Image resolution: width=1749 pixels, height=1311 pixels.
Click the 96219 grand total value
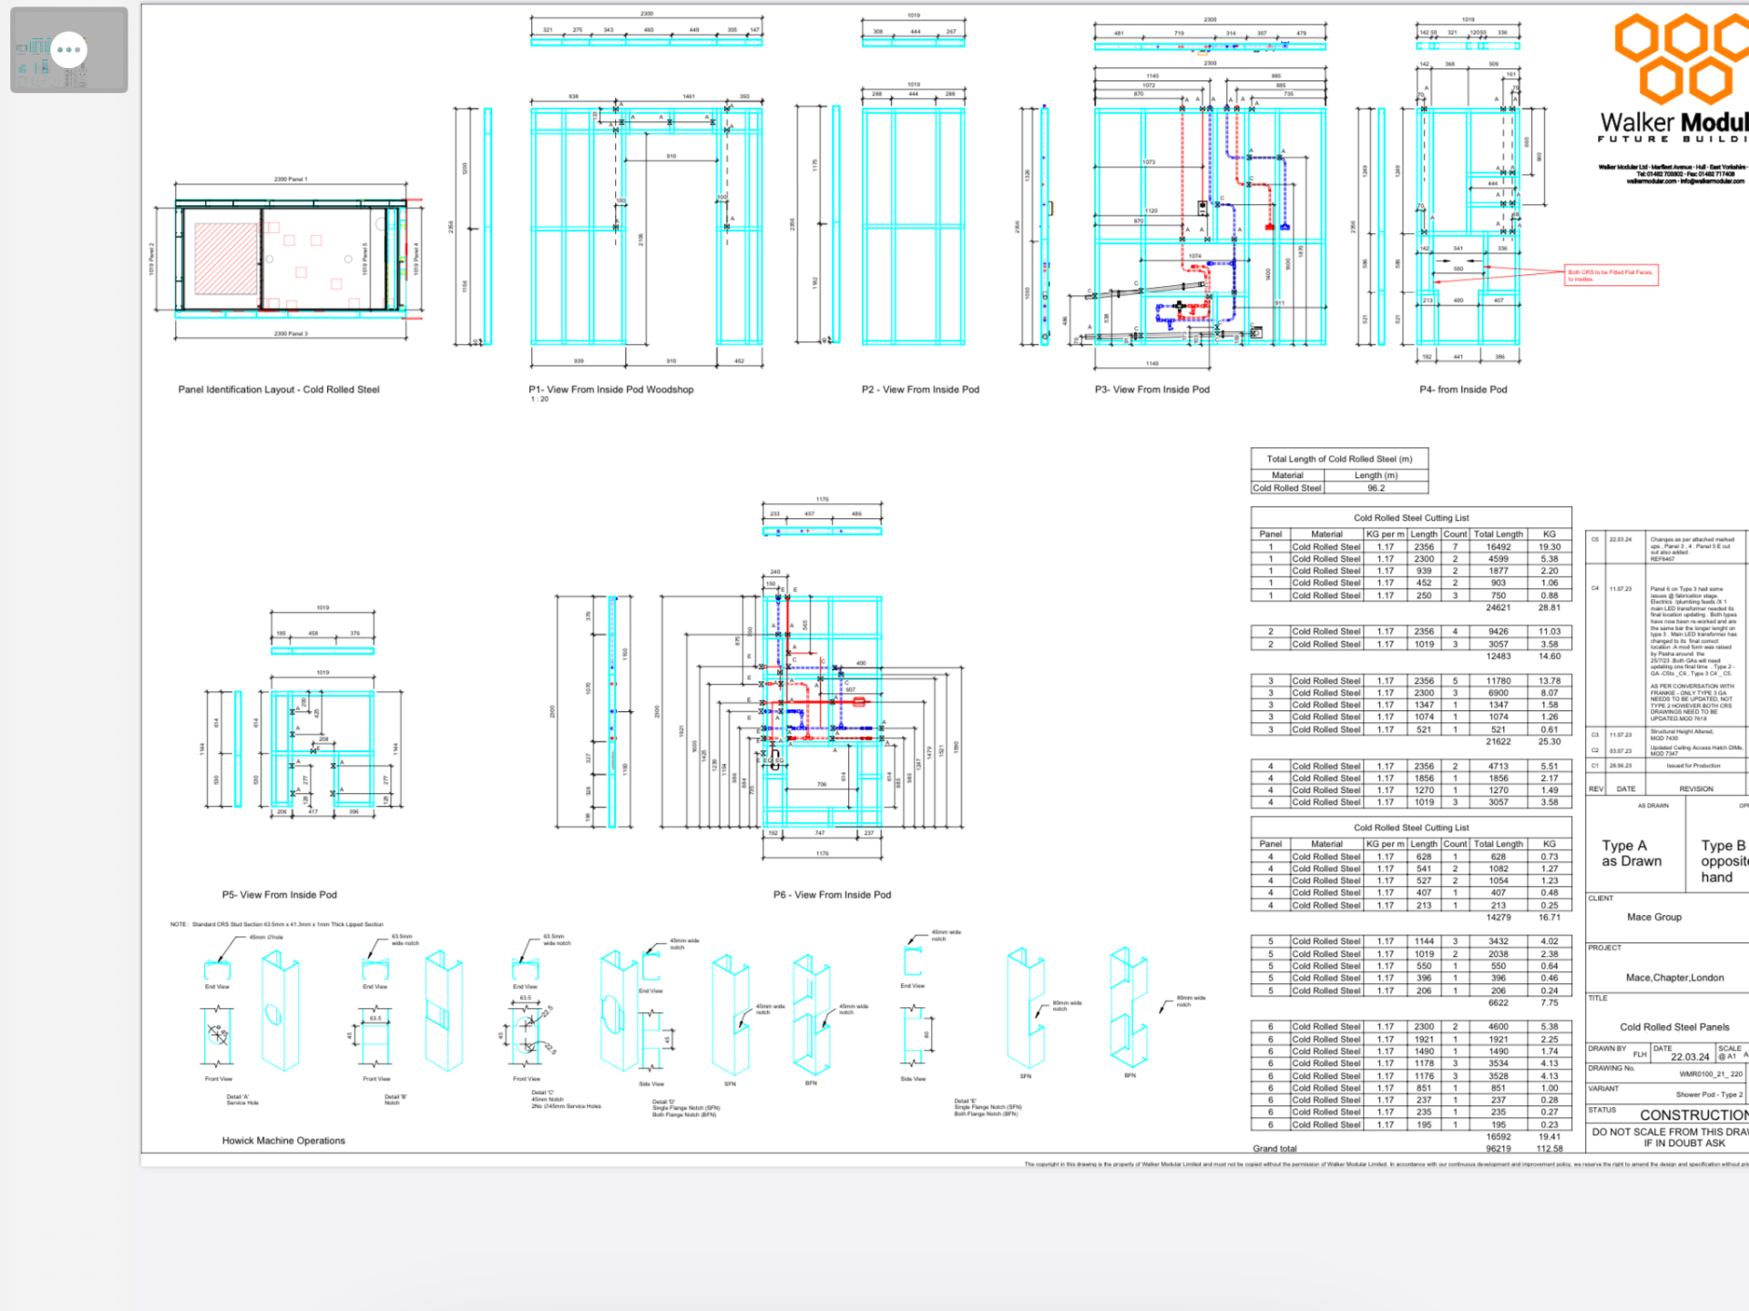[x=1498, y=1149]
